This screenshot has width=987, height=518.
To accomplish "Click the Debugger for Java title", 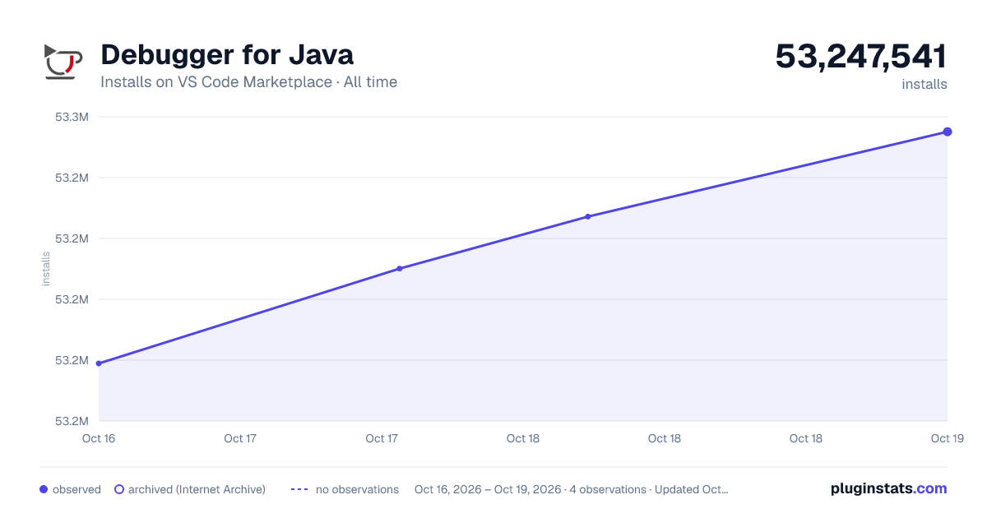I will coord(227,54).
